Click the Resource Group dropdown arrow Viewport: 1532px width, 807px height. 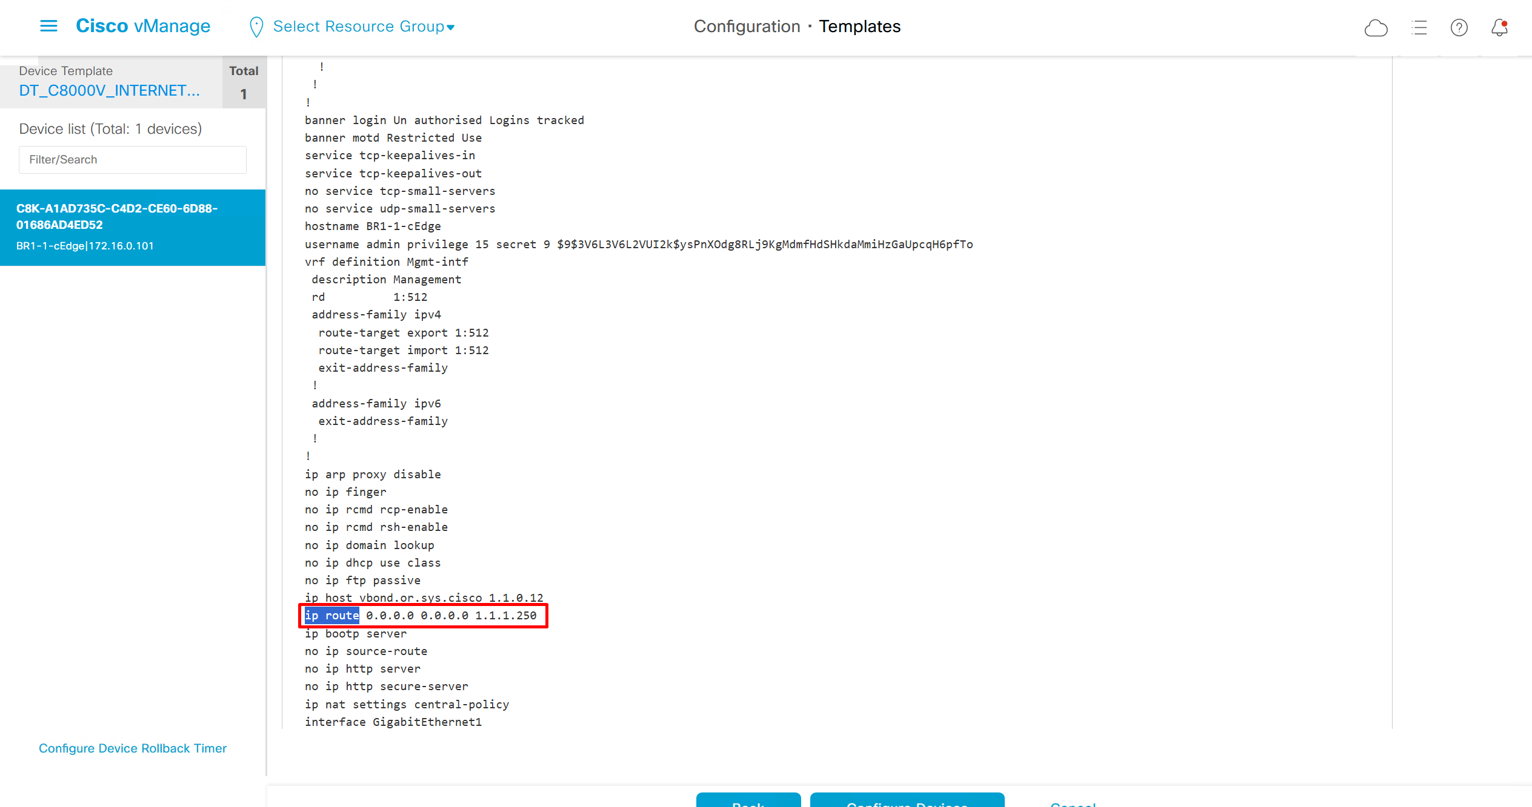coord(451,28)
